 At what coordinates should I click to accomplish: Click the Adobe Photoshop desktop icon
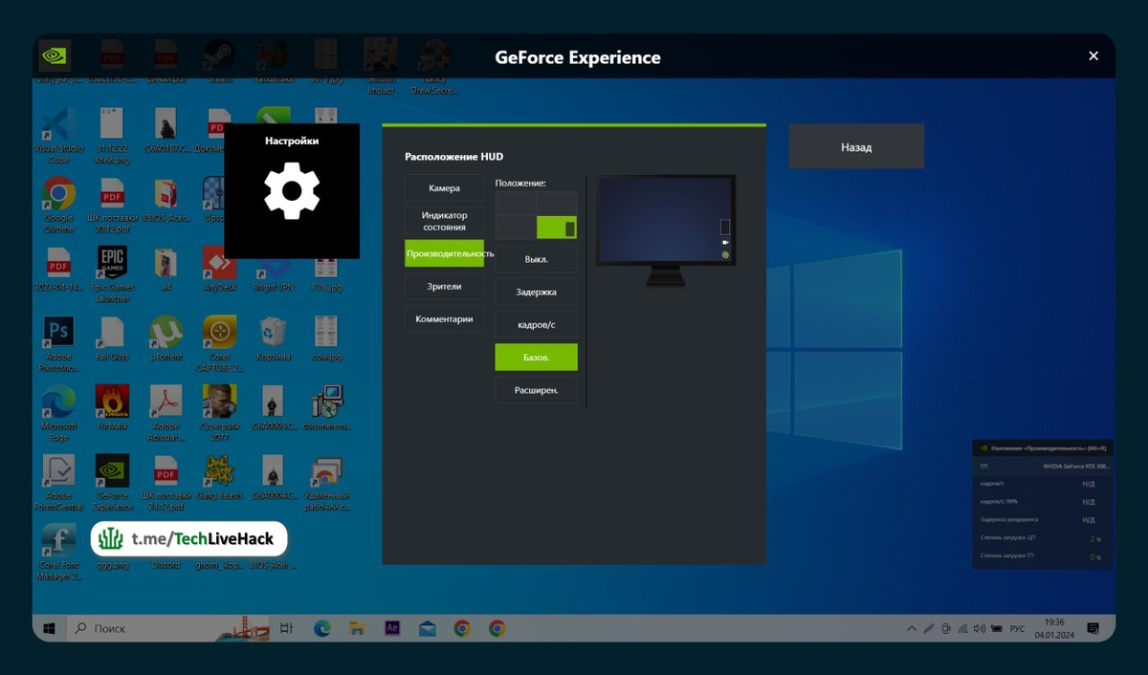pyautogui.click(x=58, y=342)
